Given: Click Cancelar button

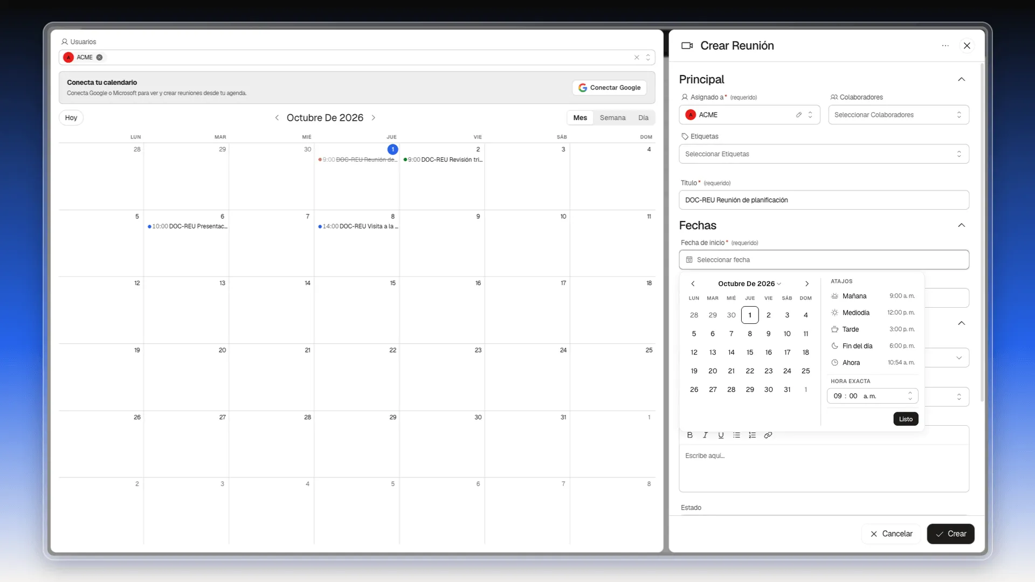Looking at the screenshot, I should point(891,533).
